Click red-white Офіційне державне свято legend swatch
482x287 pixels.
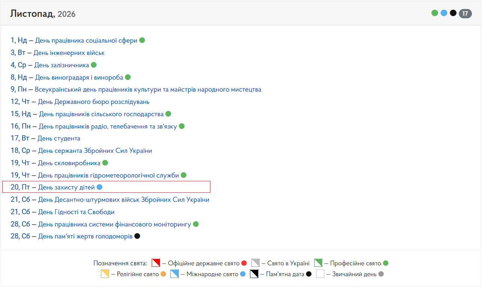[x=156, y=263]
